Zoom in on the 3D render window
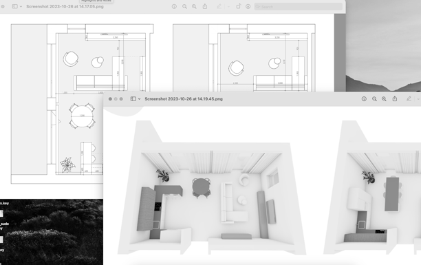Screen dimensions: 421x265 [x=384, y=99]
